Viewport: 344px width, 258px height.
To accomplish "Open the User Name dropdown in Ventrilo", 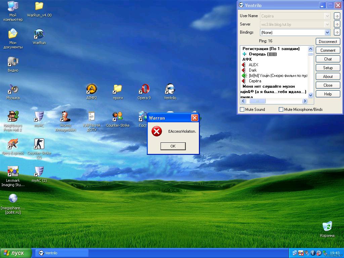I will coord(327,16).
